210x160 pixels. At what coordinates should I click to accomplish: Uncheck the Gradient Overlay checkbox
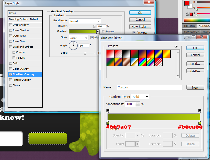(11, 74)
